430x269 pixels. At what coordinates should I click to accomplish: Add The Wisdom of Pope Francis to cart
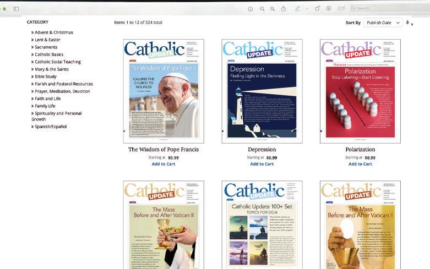pyautogui.click(x=164, y=164)
